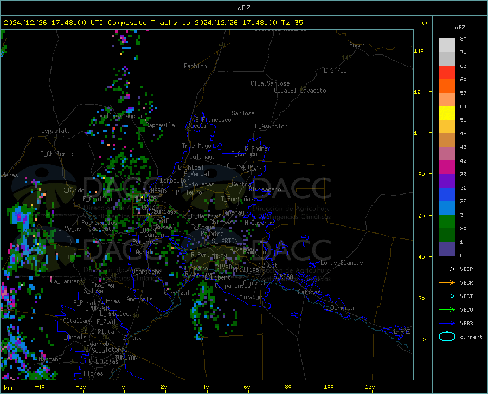The image size is (488, 394).
Task: Select the red 65 dBZ color swatch
Action: pos(447,73)
